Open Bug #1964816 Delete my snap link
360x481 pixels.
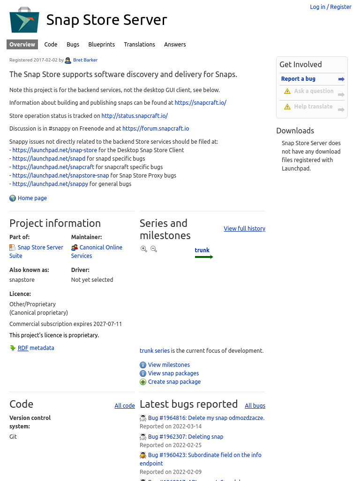[206, 418]
